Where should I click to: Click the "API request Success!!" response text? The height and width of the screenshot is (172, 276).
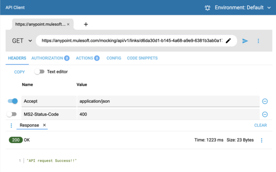coord(52,161)
